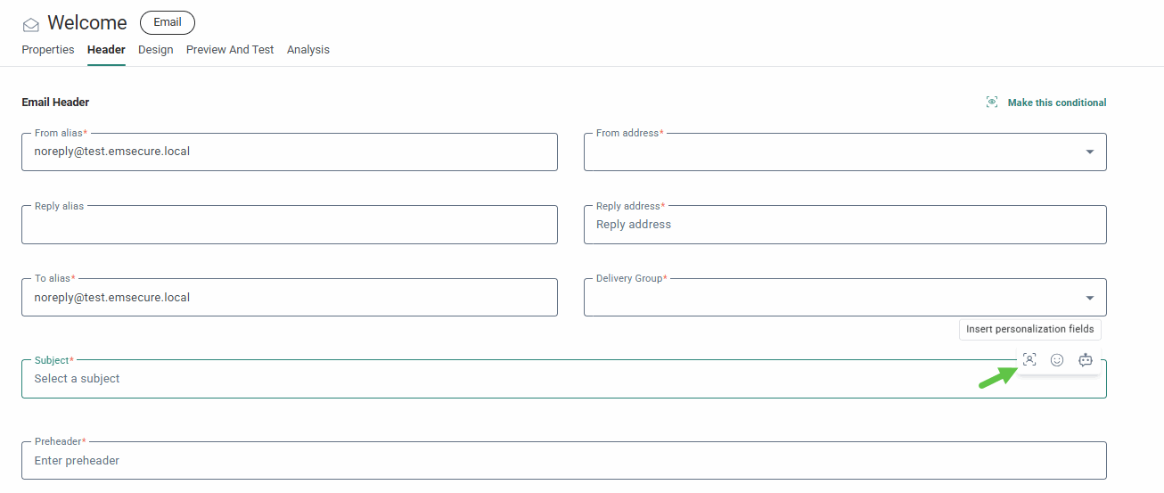Expand the Delivery Group dropdown

pyautogui.click(x=1089, y=298)
